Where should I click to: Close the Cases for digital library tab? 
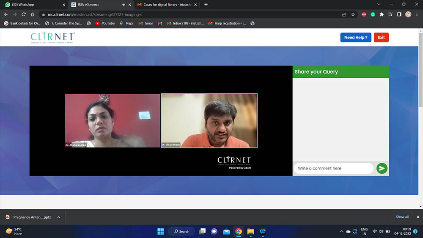(x=195, y=5)
